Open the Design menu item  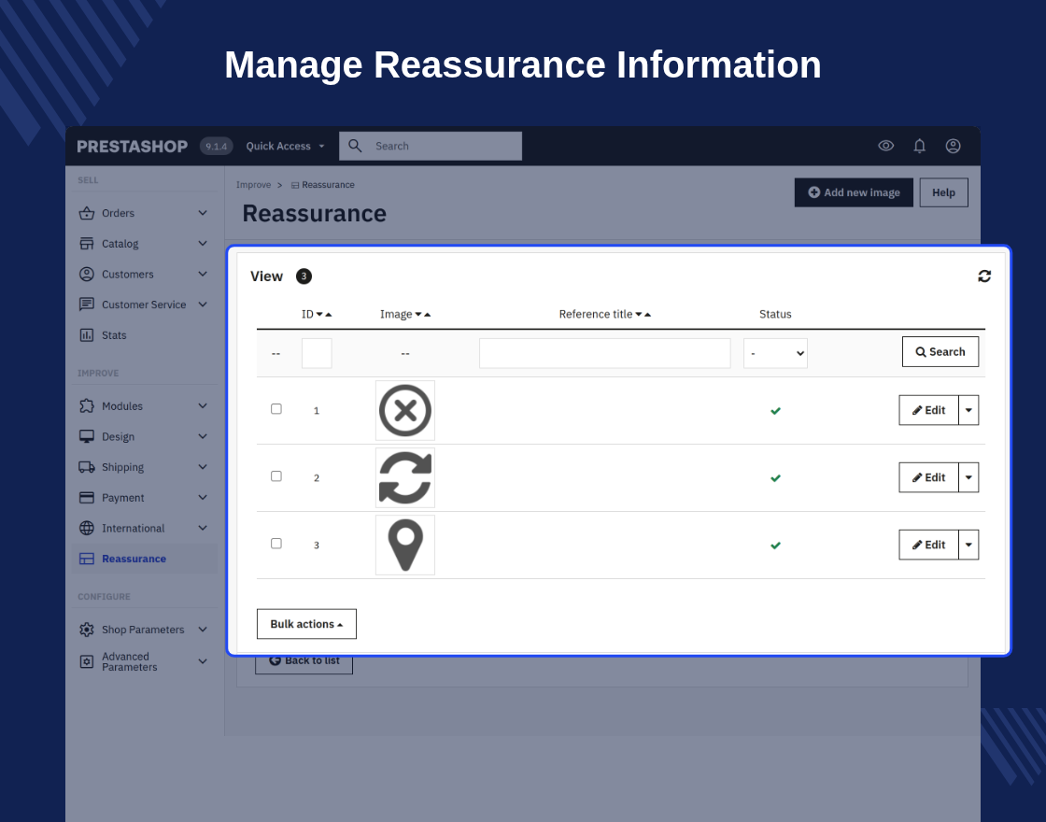(144, 436)
